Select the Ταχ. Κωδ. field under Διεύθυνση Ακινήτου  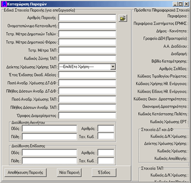(106, 136)
